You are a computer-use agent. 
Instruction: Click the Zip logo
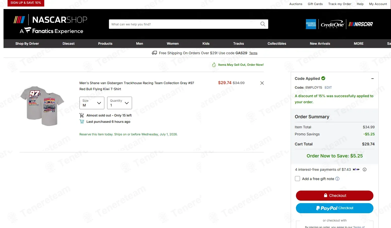[x=356, y=169]
